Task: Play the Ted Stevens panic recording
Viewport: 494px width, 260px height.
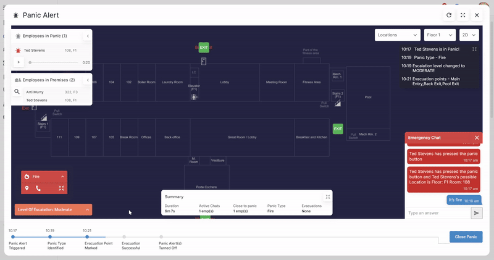Action: pyautogui.click(x=19, y=62)
